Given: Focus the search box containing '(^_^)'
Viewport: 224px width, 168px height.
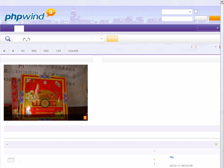Looking at the screenshot, I should tap(53, 39).
